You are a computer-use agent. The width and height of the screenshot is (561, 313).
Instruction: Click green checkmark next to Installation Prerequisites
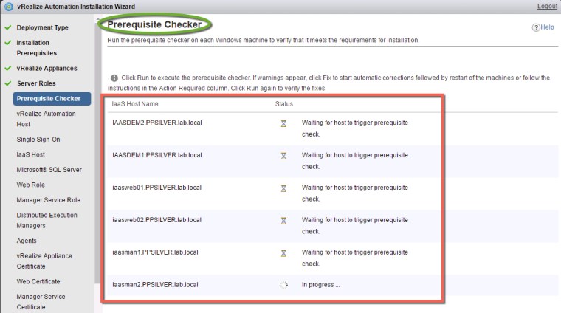(x=8, y=43)
